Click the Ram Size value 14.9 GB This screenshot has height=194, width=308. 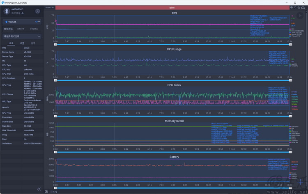(x=27, y=126)
